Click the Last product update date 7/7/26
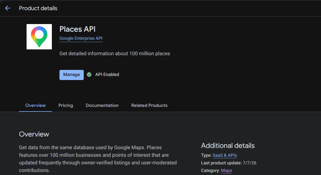The height and width of the screenshot is (175, 321). click(x=249, y=163)
